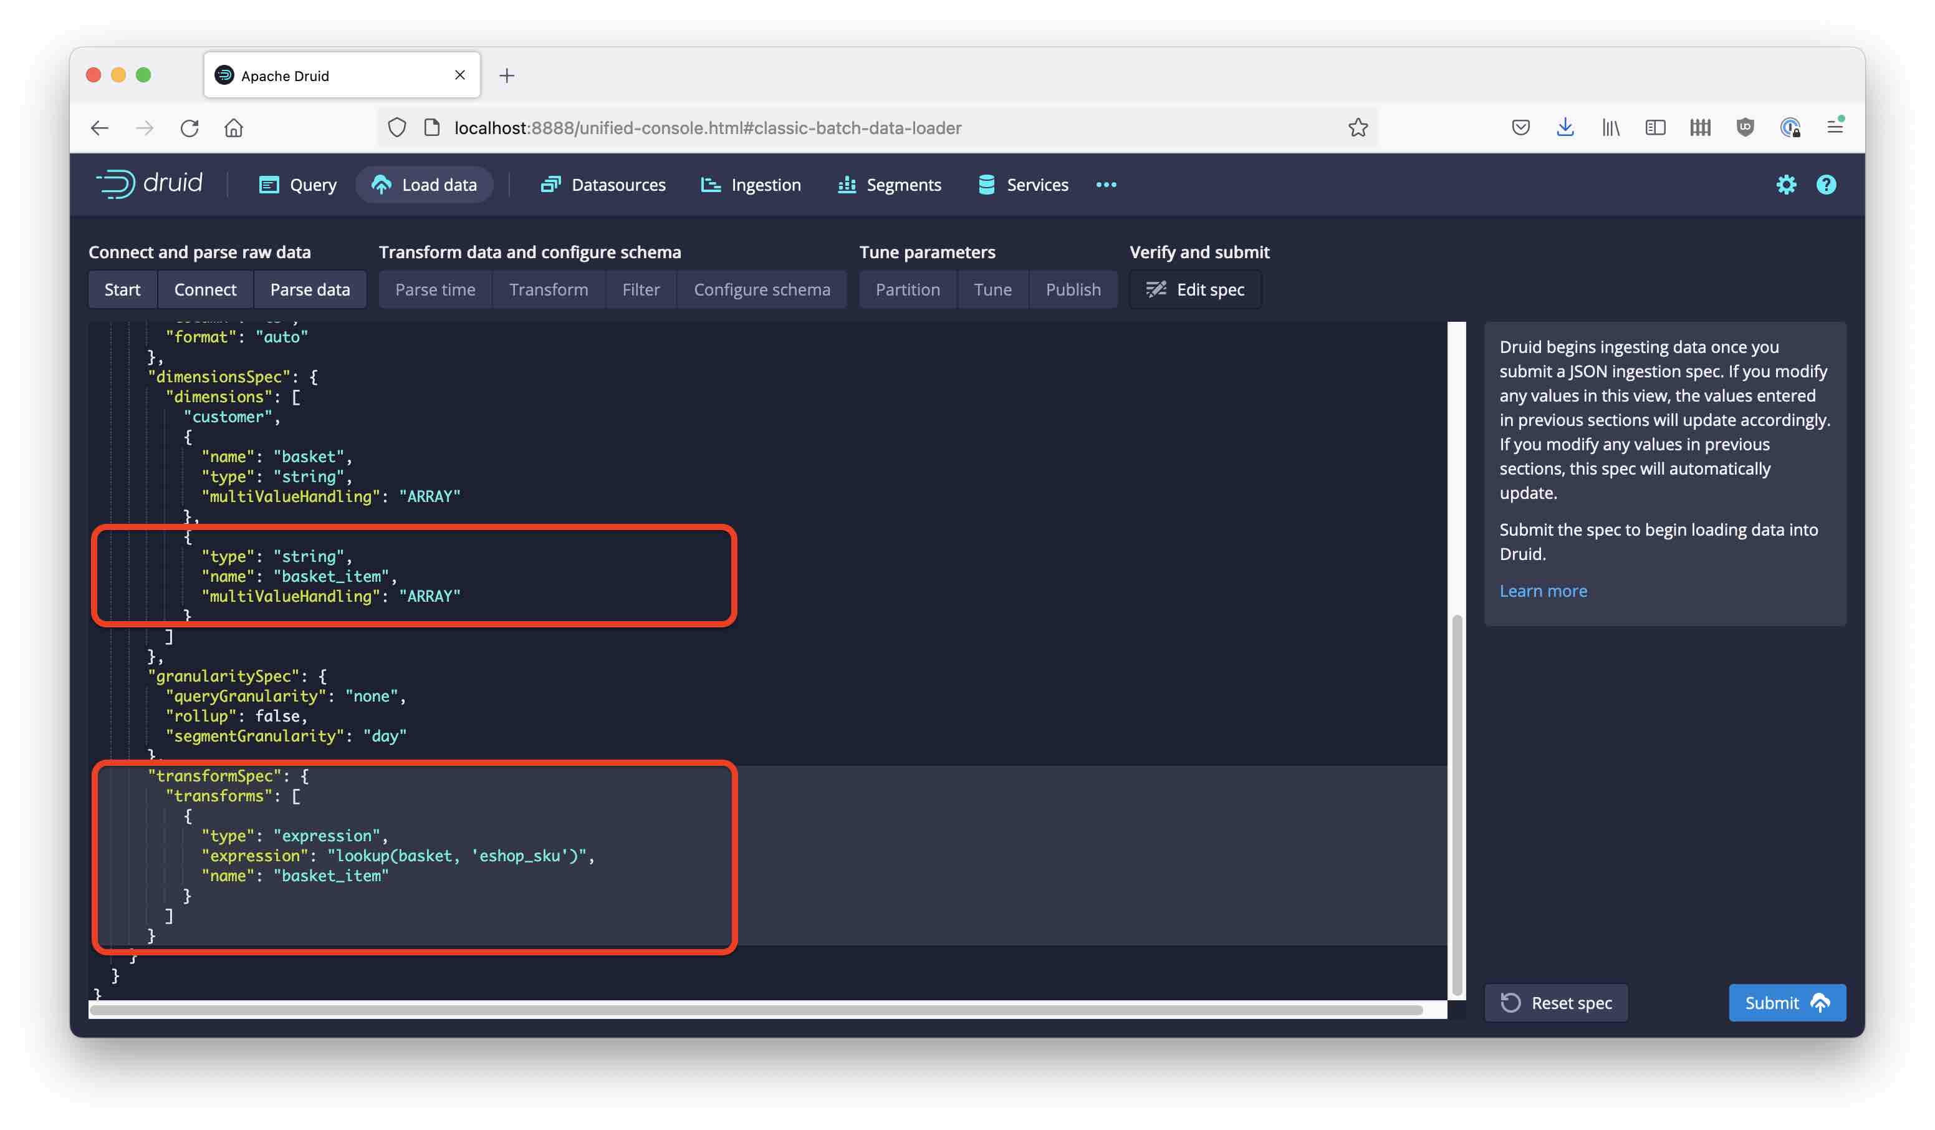Open the Learn more link
Viewport: 1935px width, 1130px height.
[1544, 590]
